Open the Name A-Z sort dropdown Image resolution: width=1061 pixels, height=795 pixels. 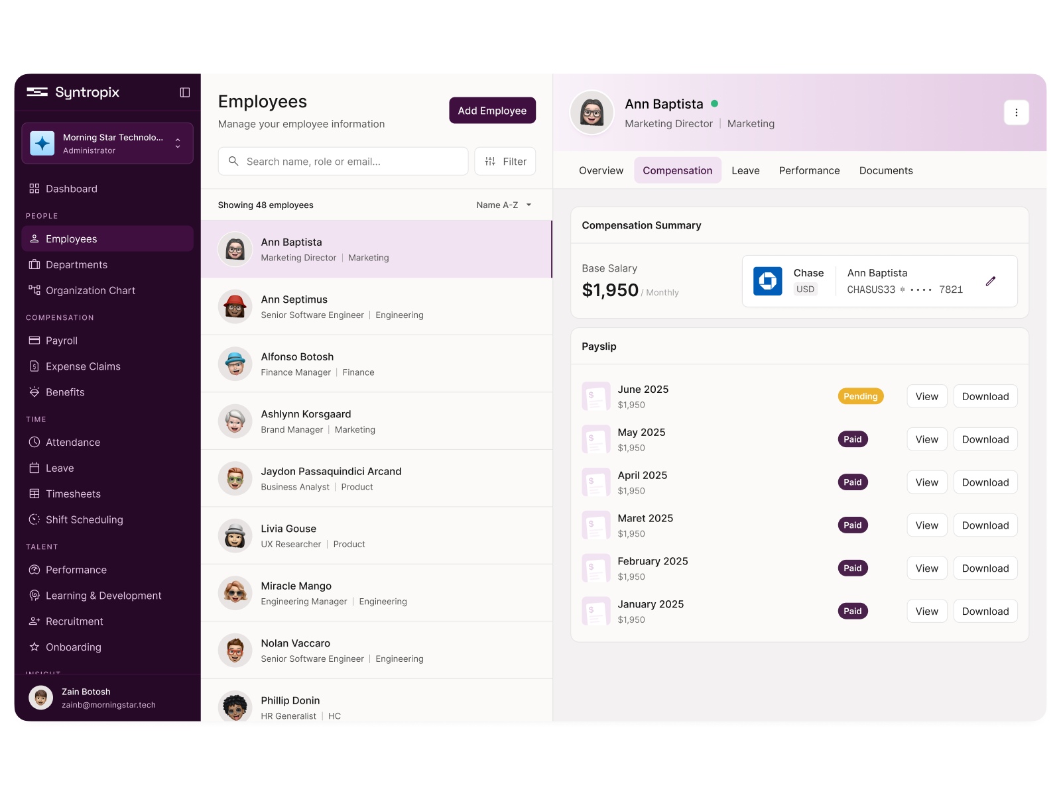tap(504, 205)
